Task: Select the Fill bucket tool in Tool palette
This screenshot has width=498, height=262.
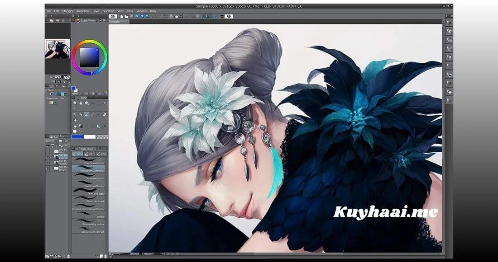Action: tap(75, 126)
